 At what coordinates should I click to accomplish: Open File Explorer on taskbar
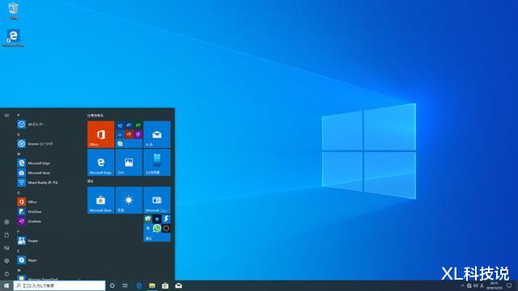click(x=152, y=285)
